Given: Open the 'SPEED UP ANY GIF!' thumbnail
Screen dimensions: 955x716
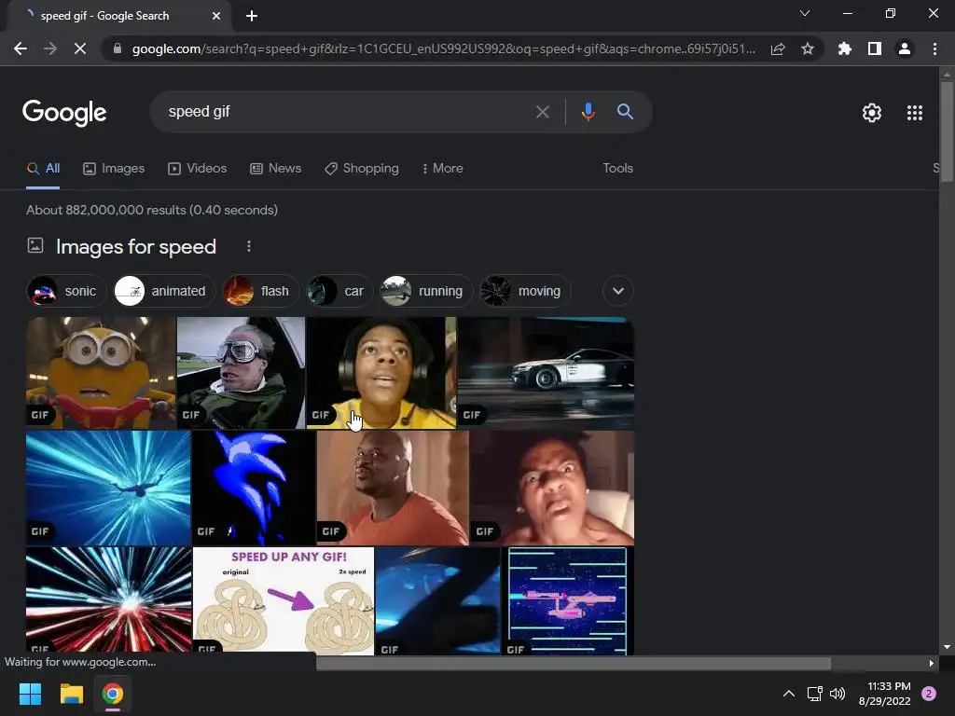Looking at the screenshot, I should click(x=284, y=600).
